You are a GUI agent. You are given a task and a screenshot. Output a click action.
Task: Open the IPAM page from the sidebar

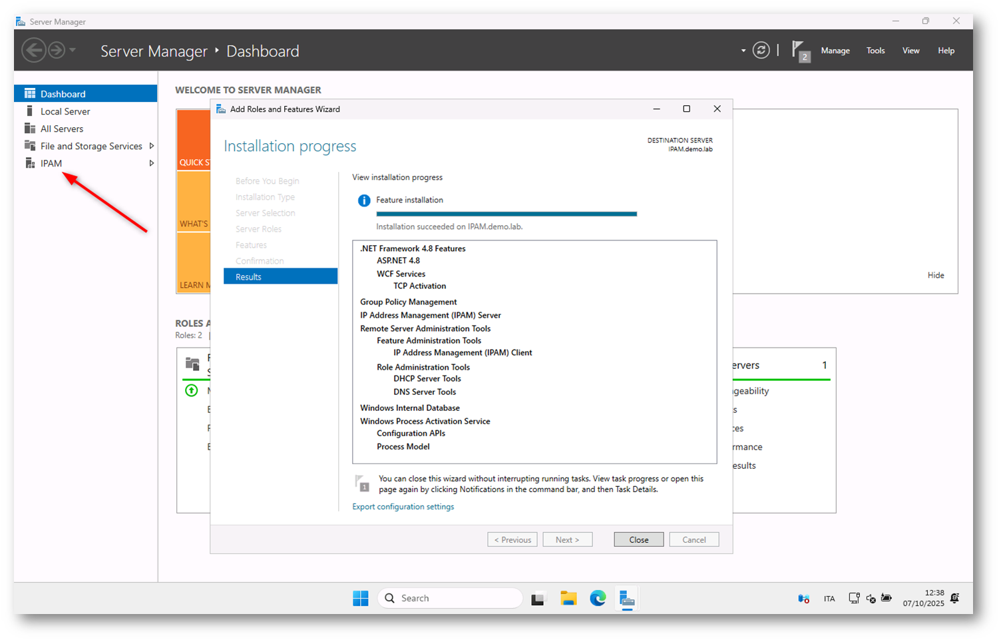pos(85,163)
